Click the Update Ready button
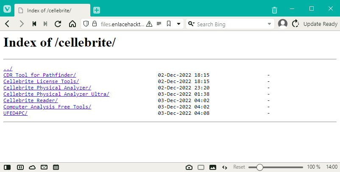340x172 pixels. point(315,24)
